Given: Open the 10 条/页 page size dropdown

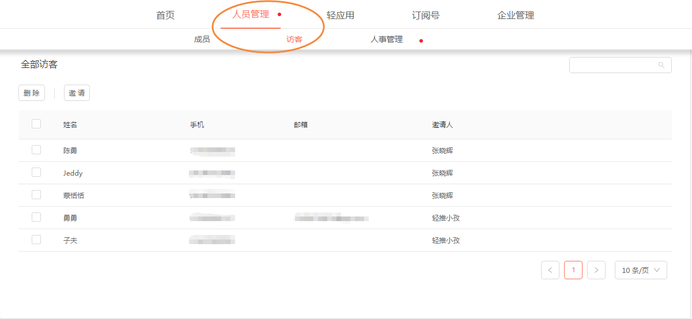Looking at the screenshot, I should (641, 270).
